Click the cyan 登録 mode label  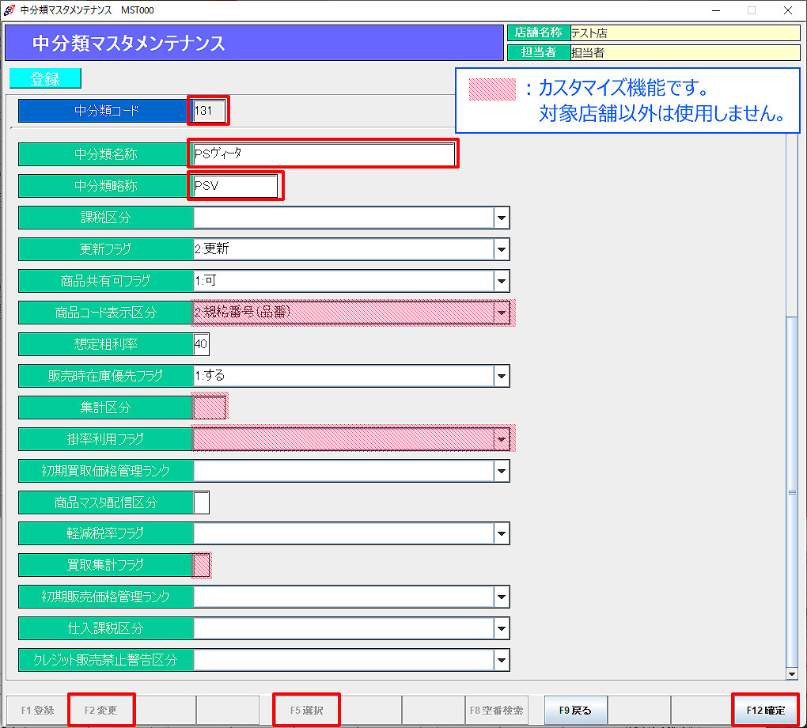(45, 78)
